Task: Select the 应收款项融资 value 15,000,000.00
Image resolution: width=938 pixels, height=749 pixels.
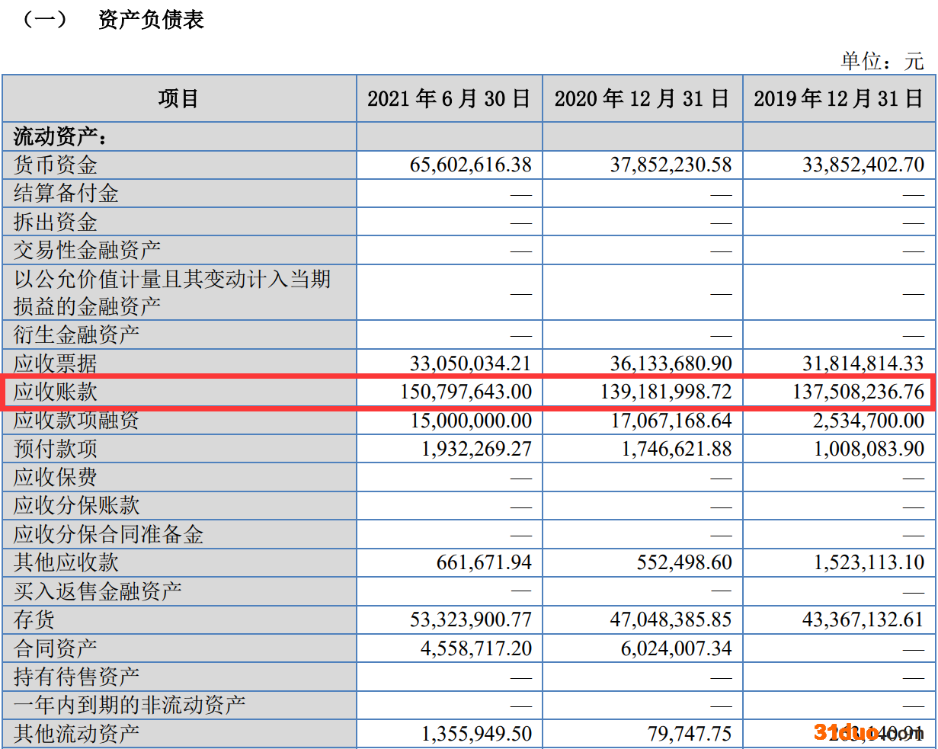Action: tap(470, 421)
